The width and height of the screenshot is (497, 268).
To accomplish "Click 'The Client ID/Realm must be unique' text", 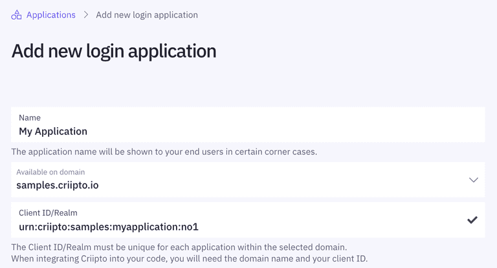I will (x=179, y=247).
